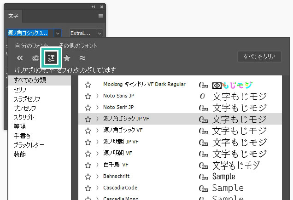Mark Moolong キャンドル VF as favorite
293x200 pixels.
click(88, 85)
